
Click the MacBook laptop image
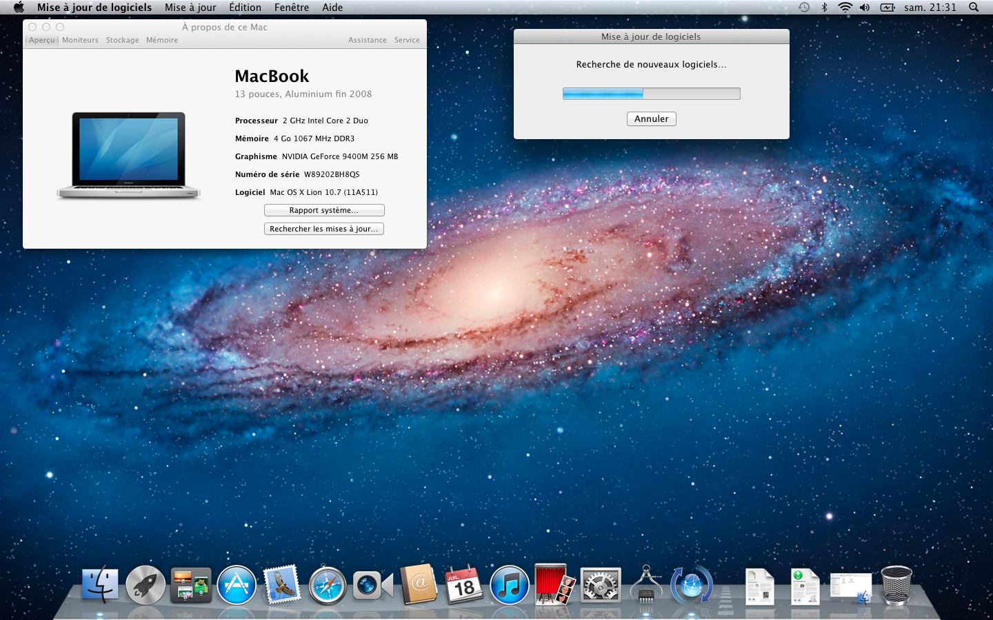pyautogui.click(x=129, y=156)
